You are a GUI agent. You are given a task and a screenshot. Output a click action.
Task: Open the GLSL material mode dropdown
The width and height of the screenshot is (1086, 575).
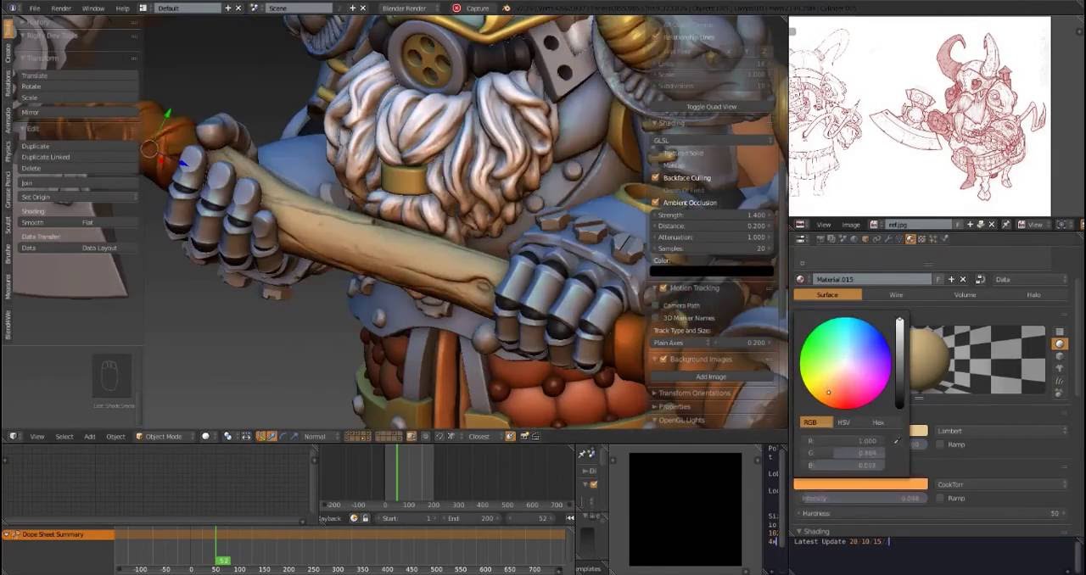[x=711, y=141]
